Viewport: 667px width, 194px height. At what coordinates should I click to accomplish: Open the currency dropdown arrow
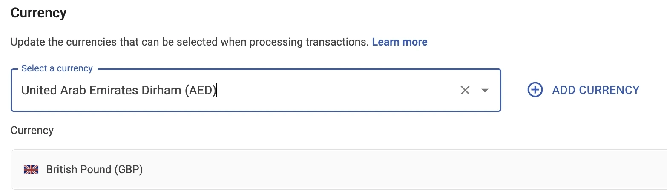485,90
